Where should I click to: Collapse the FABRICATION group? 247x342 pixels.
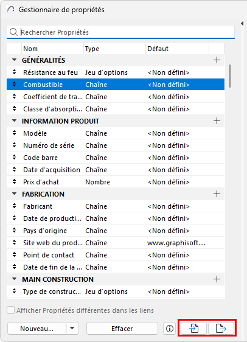click(x=15, y=194)
